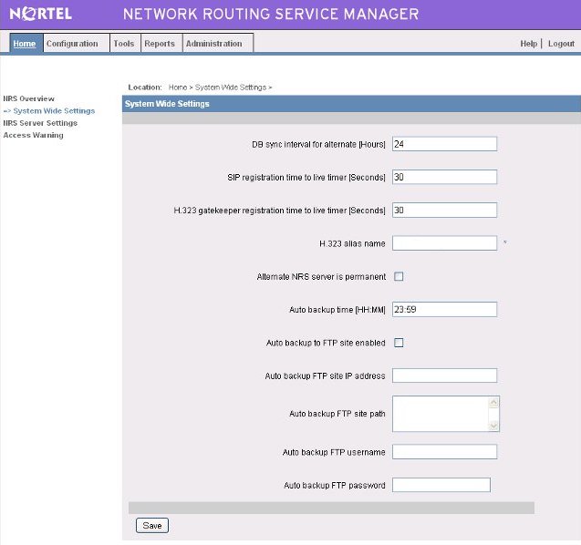Click the Save button
581x545 pixels.
152,525
